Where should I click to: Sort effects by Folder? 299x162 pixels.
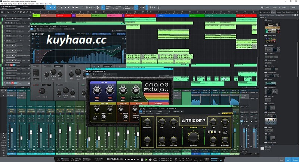point(273,15)
